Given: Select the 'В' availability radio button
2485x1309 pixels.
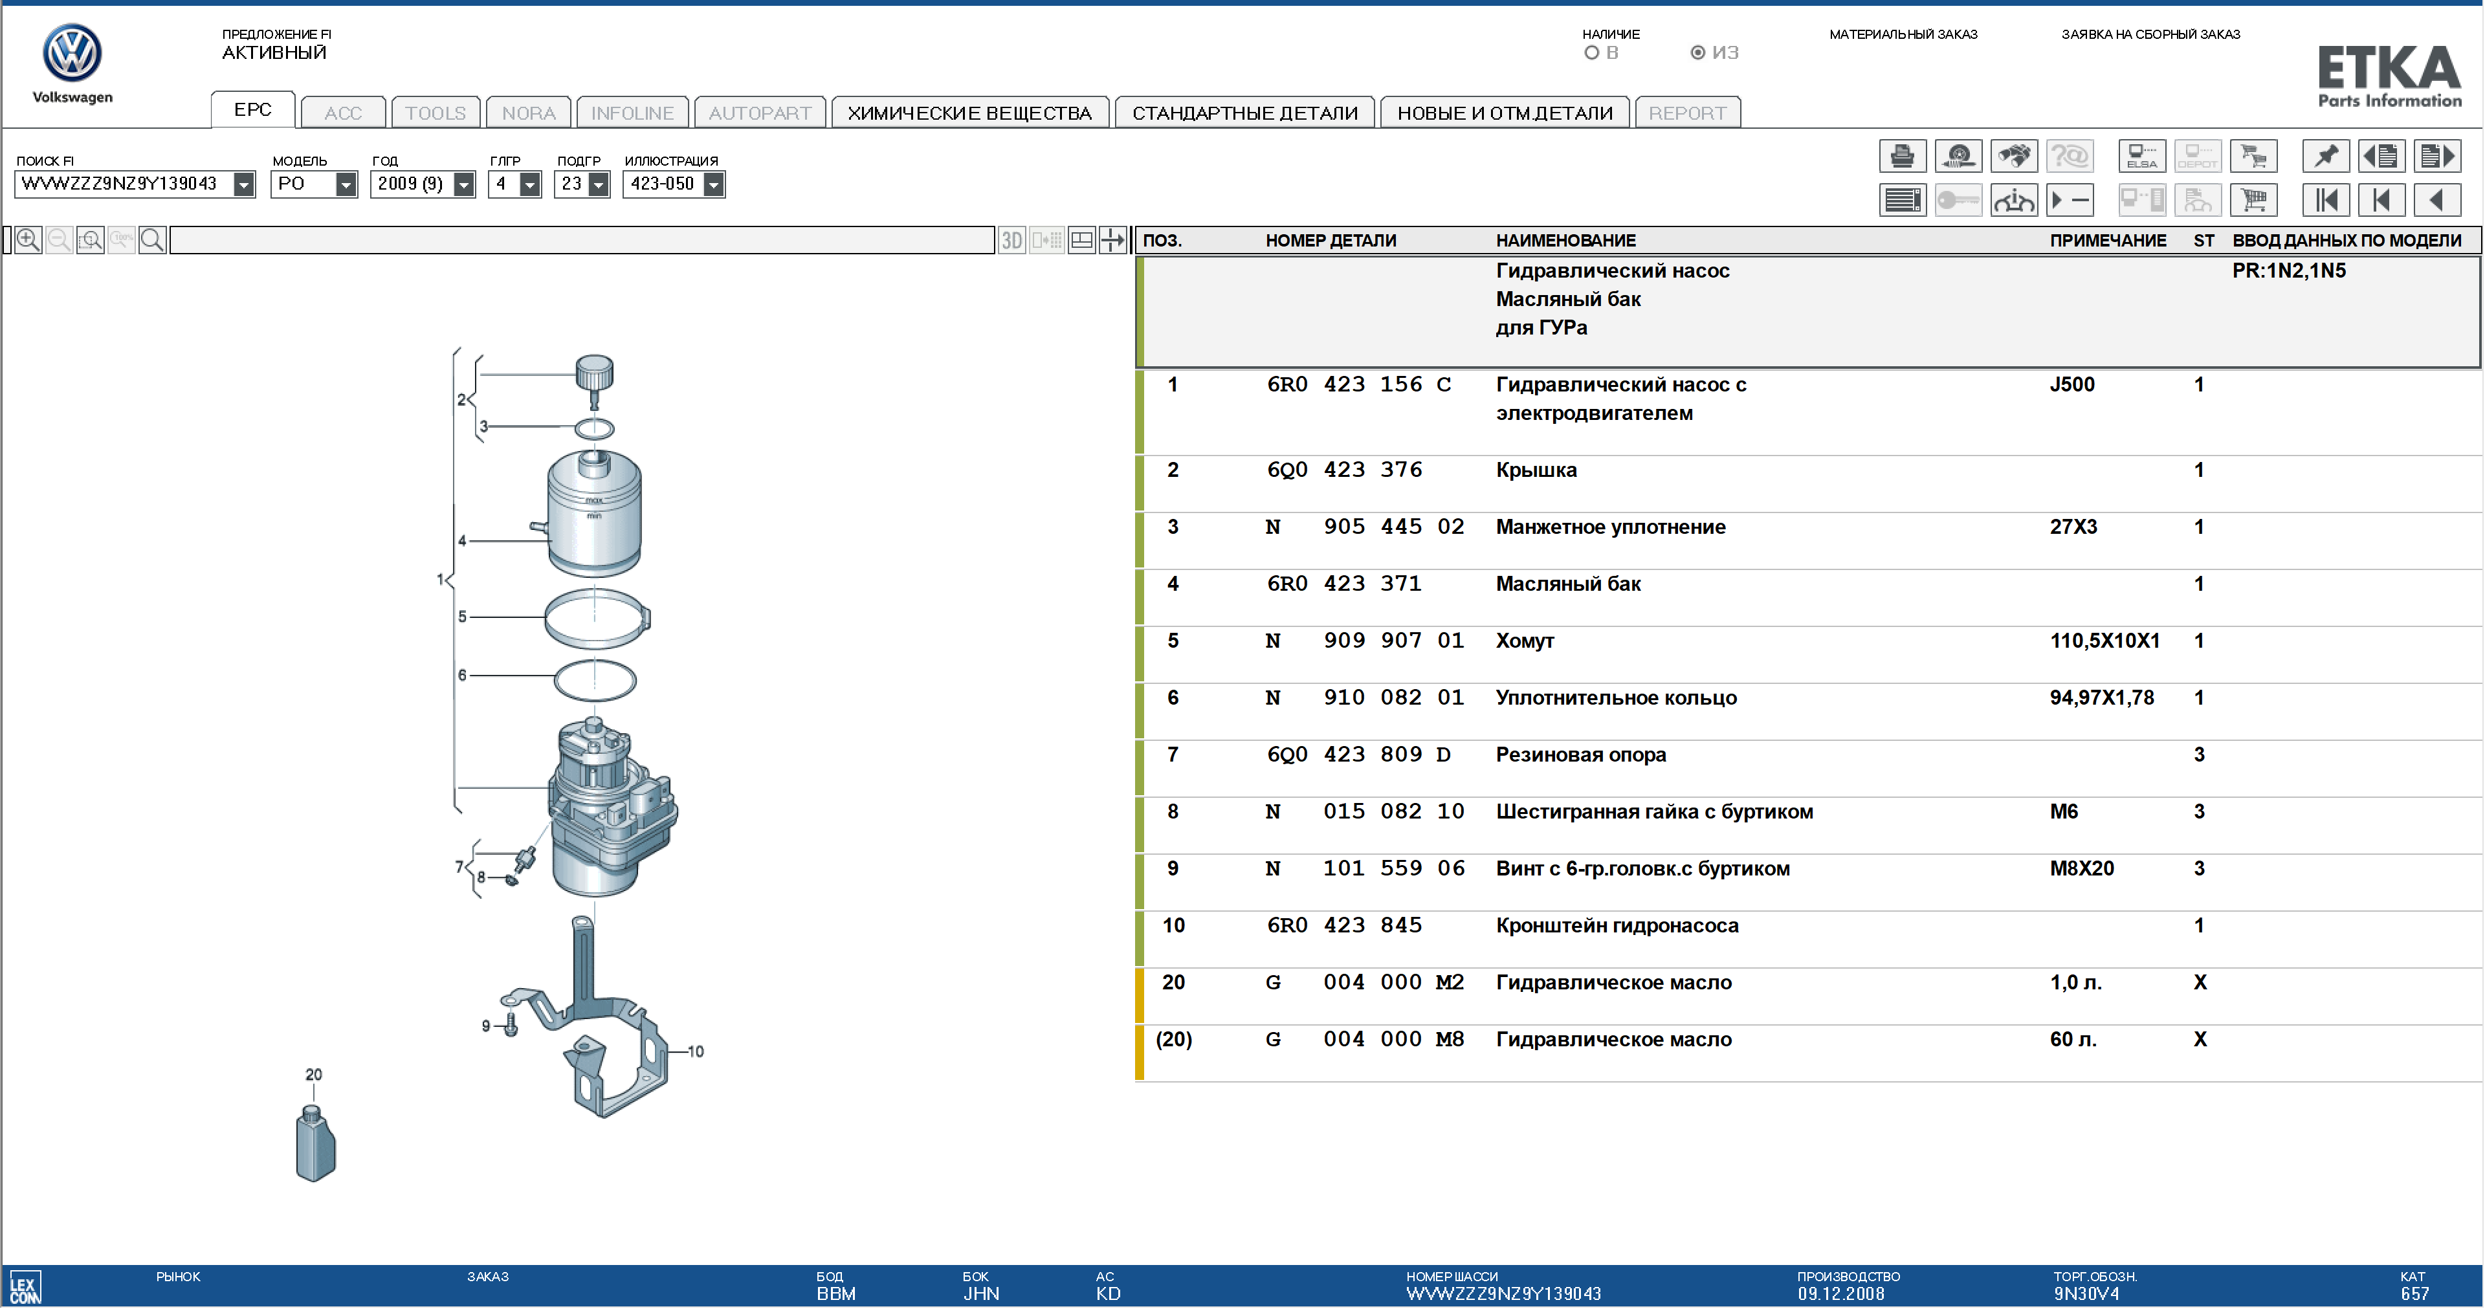Looking at the screenshot, I should (1592, 53).
